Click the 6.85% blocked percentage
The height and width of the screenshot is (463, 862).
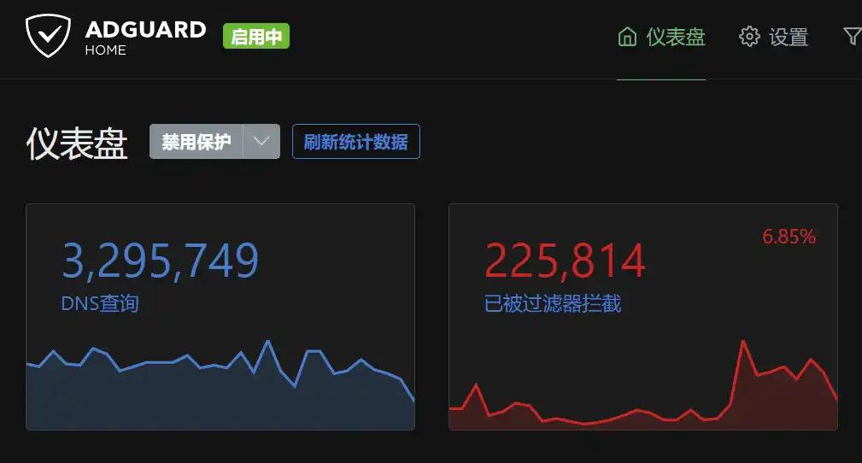coord(789,237)
